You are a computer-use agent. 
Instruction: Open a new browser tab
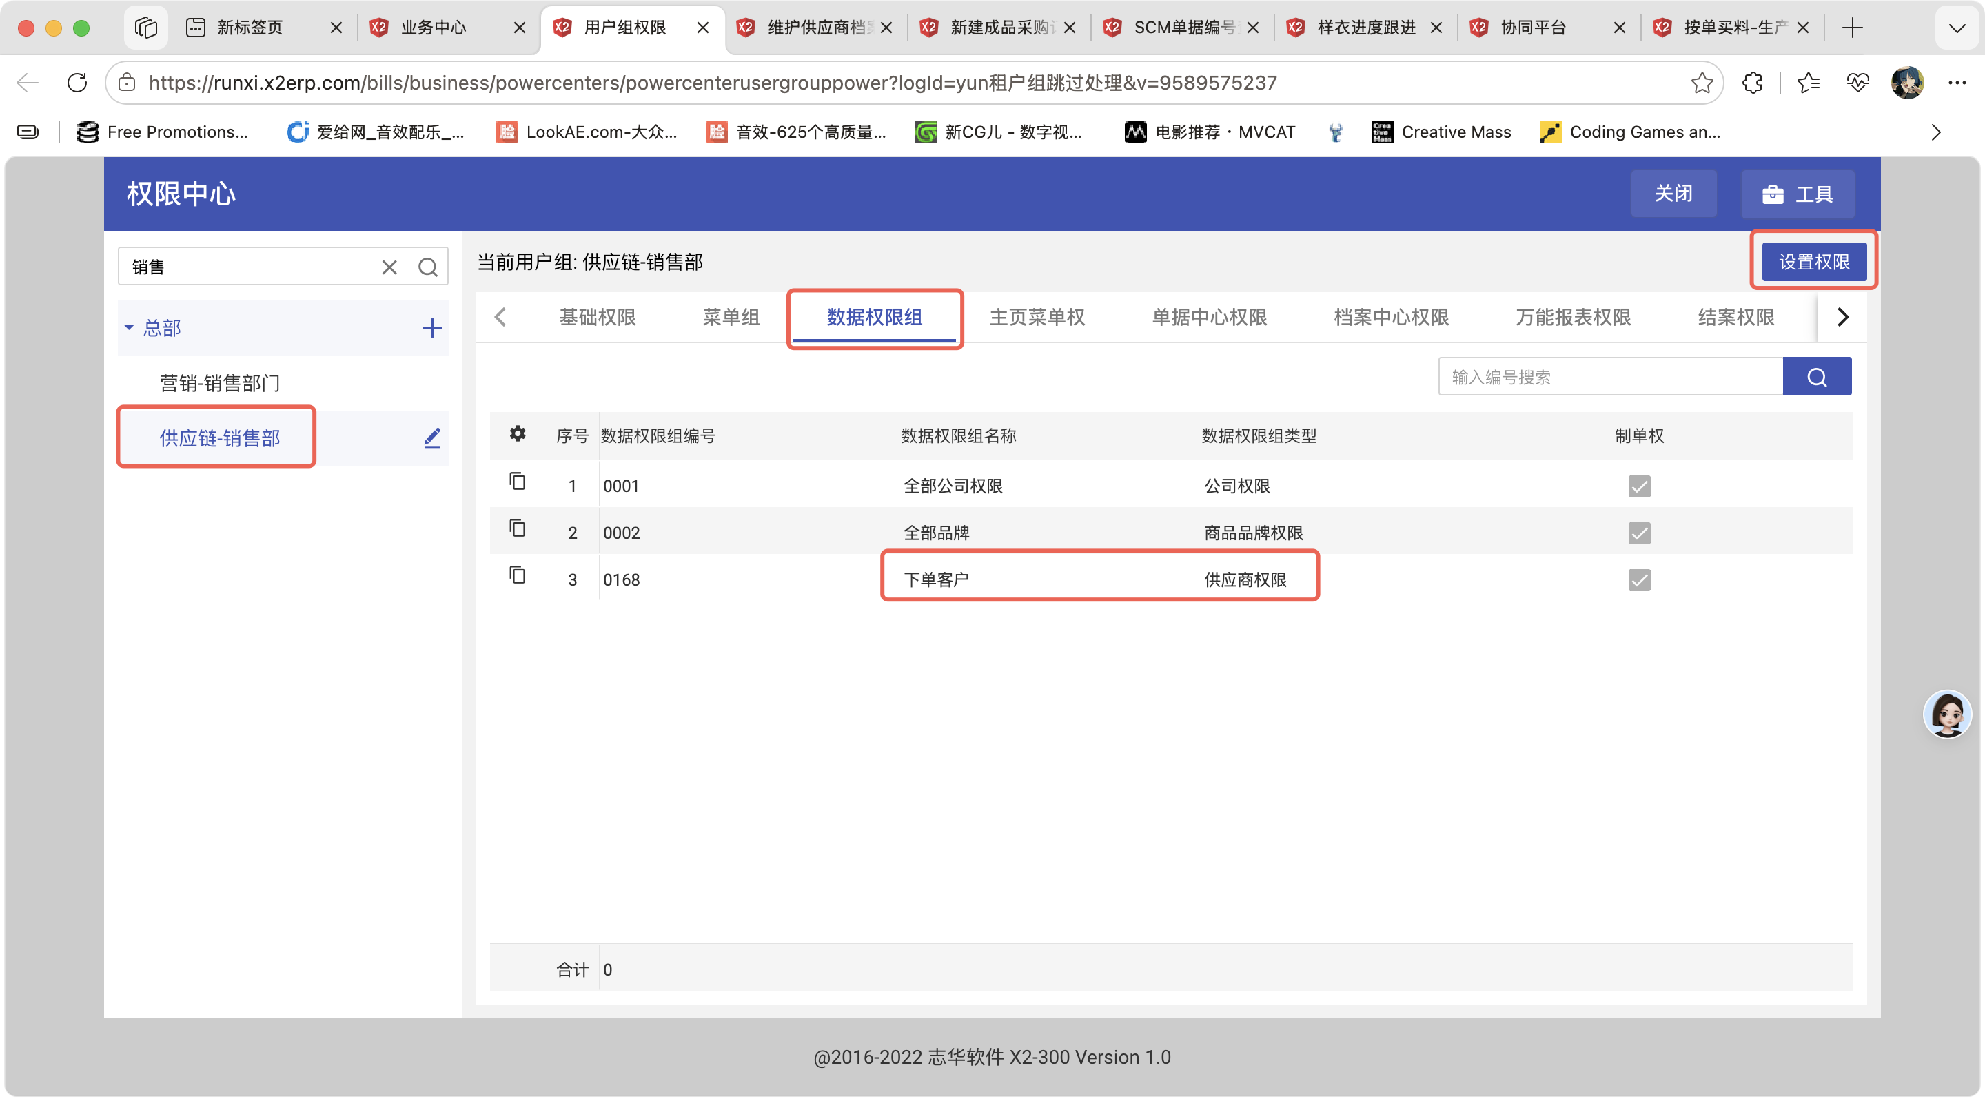point(1853,28)
